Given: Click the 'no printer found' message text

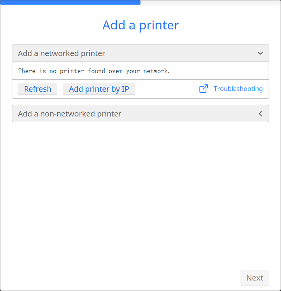Looking at the screenshot, I should (x=94, y=71).
